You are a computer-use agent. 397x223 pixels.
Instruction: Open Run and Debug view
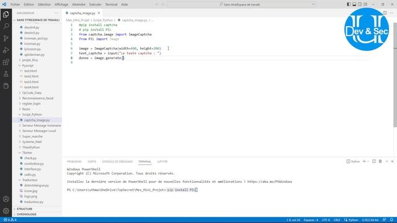[x=6, y=50]
